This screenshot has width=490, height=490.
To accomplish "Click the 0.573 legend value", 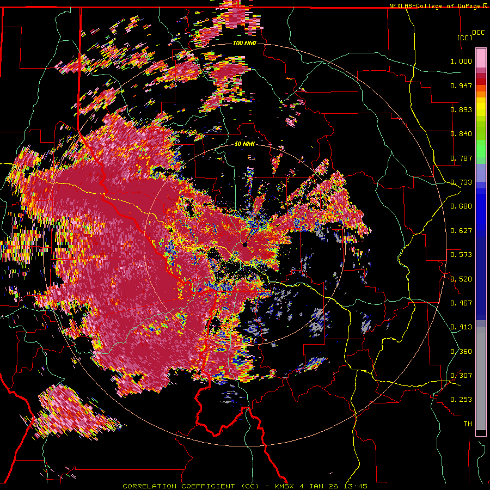I will click(461, 255).
